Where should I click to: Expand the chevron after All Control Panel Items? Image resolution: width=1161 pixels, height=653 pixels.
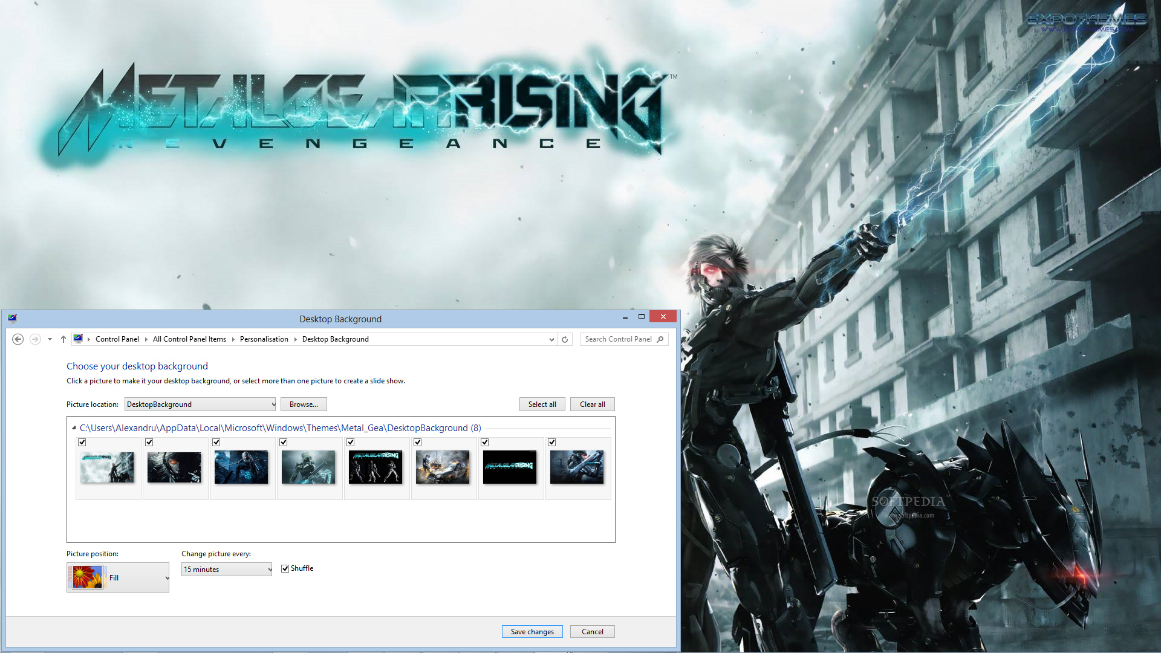point(233,339)
